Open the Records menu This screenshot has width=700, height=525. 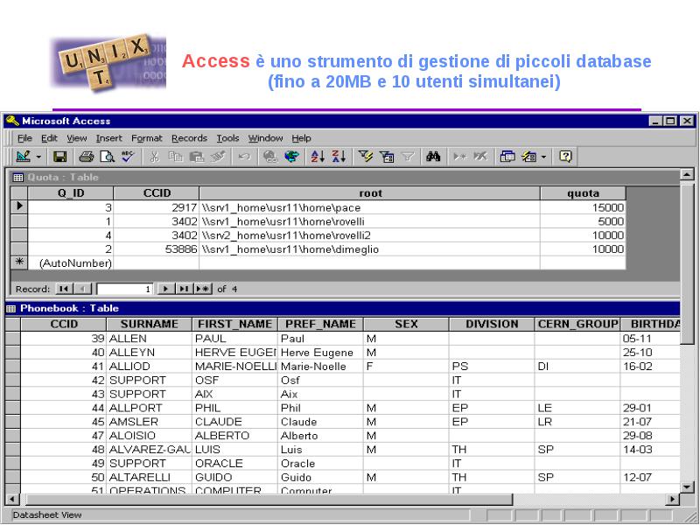189,138
